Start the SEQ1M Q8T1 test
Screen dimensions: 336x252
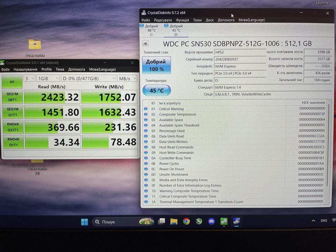click(13, 97)
